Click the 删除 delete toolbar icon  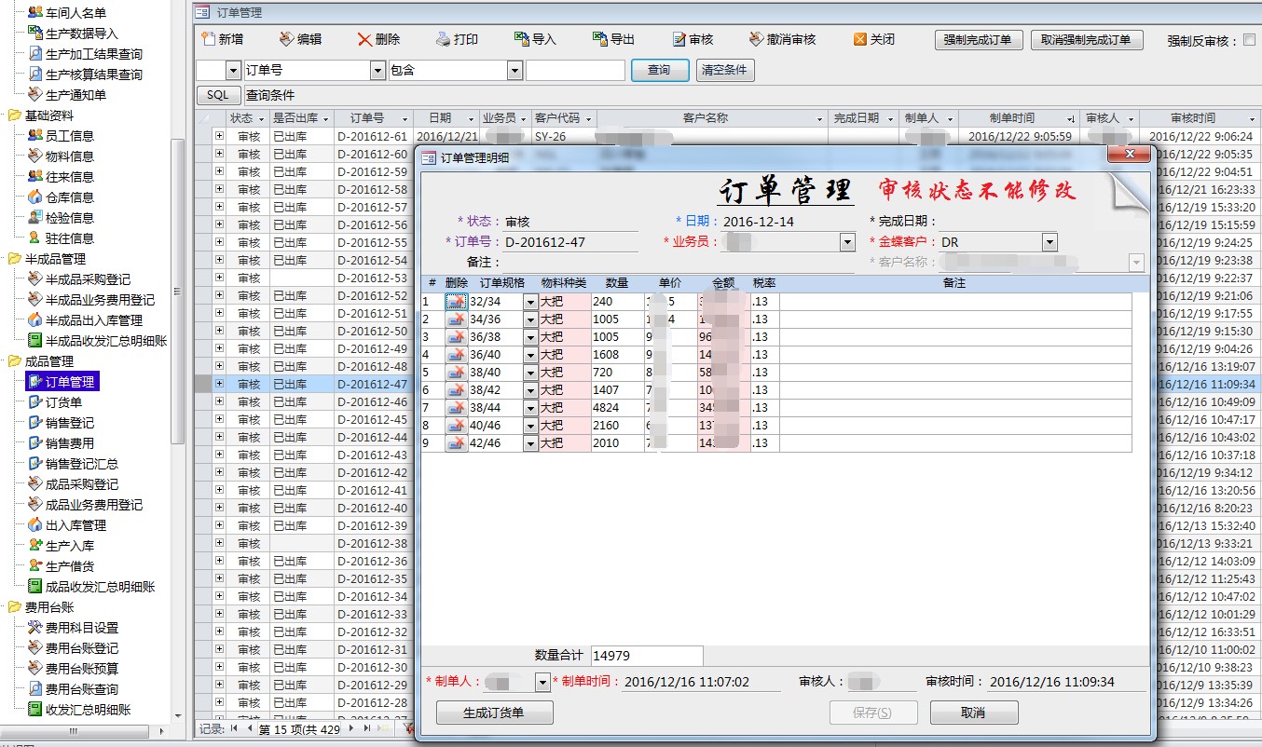364,39
